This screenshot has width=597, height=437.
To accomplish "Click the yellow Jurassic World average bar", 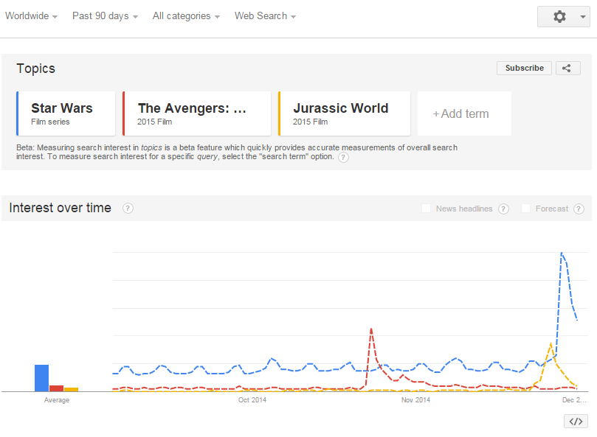I will (x=71, y=389).
